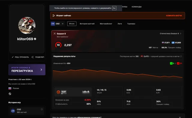Image resolution: width=192 pixels, height=118 pixels.
Task: Open the CS2 321 матчей history card
Action: point(27,111)
